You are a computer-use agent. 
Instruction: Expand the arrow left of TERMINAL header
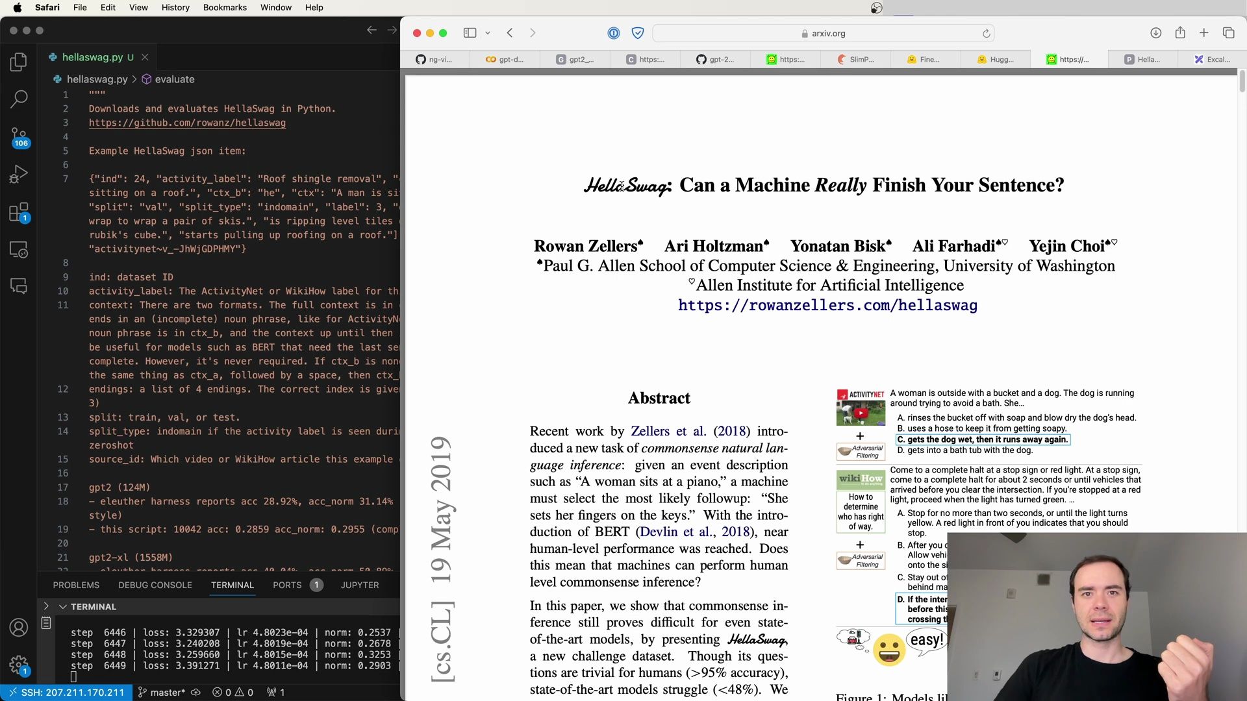(x=46, y=606)
